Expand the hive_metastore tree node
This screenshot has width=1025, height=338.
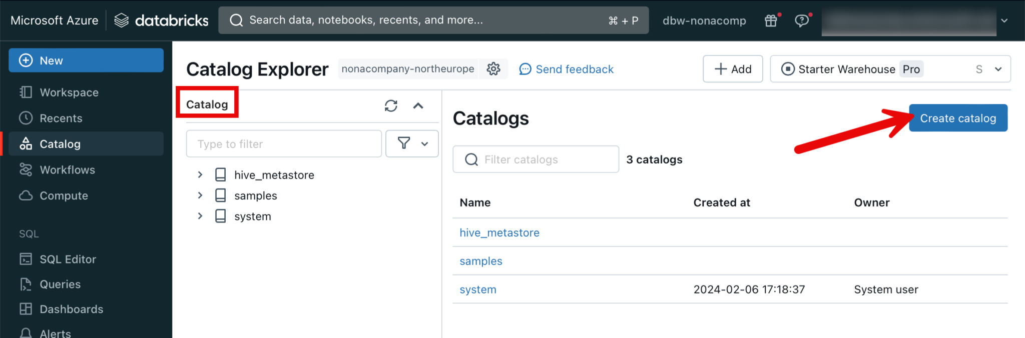click(x=200, y=174)
